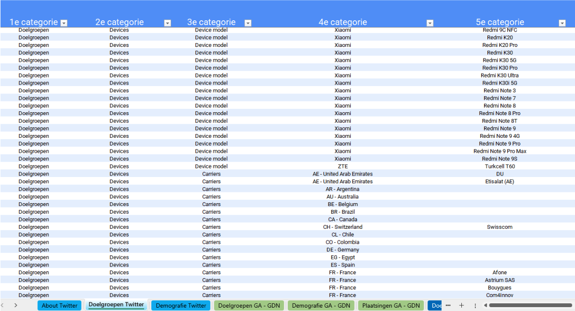Select the BE - Belgium cell
This screenshot has height=311, width=575.
[x=343, y=204]
